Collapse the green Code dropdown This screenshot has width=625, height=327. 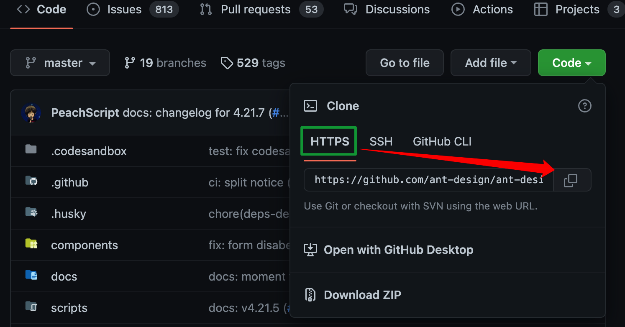tap(571, 63)
